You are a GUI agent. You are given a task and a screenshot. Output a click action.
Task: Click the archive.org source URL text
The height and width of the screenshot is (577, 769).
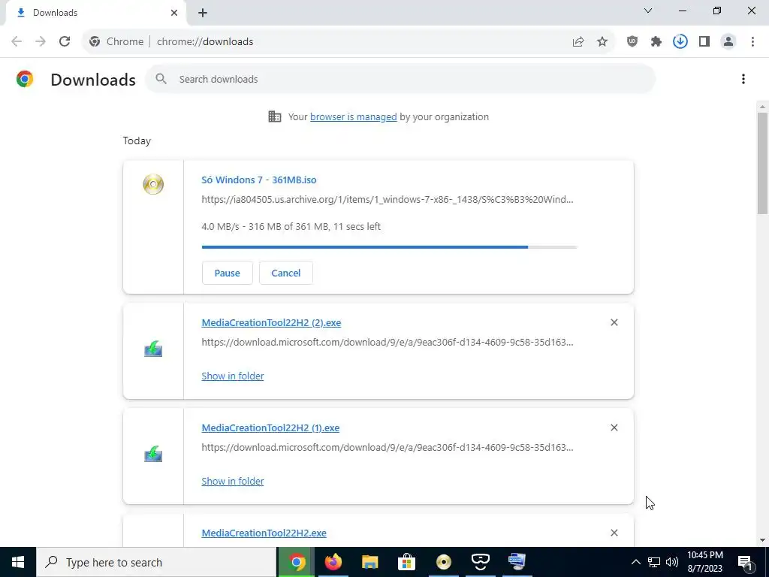coord(388,200)
